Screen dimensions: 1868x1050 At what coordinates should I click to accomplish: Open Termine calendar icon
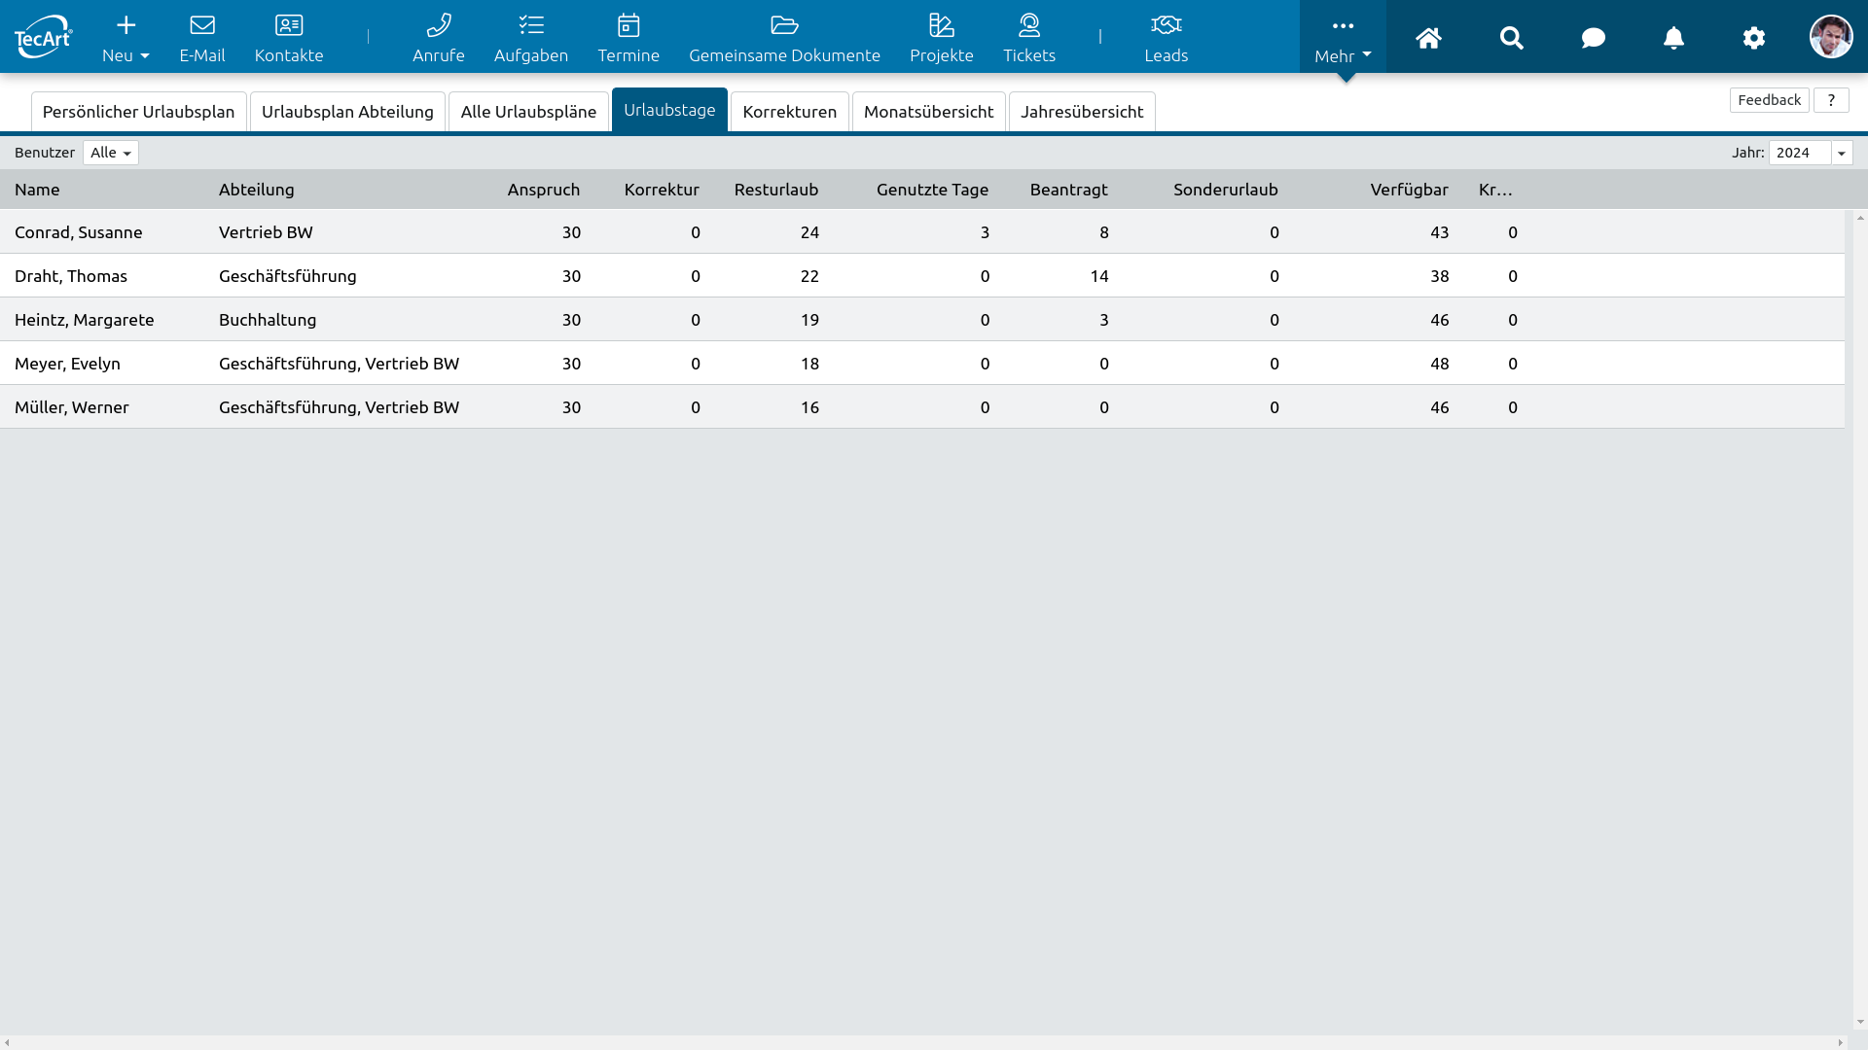tap(629, 26)
